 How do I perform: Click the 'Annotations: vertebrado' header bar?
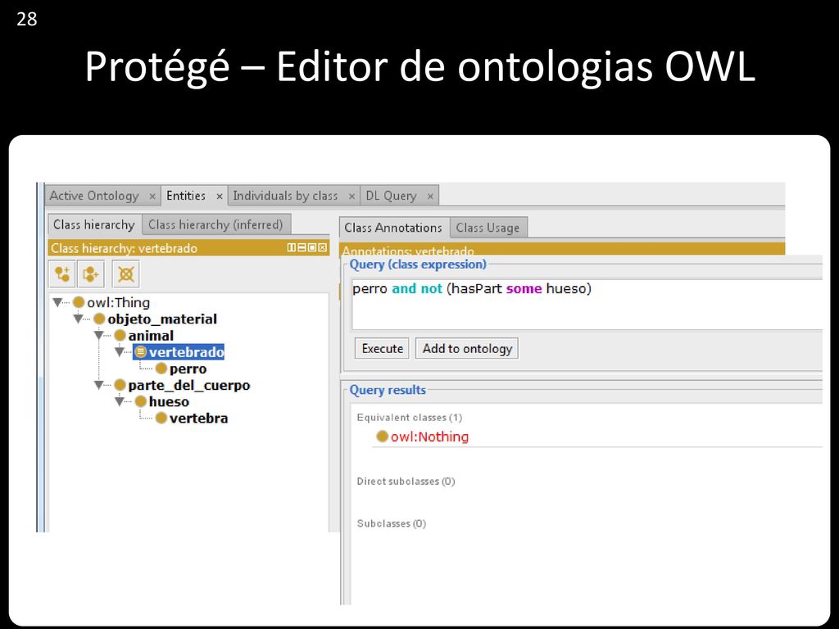(x=562, y=249)
